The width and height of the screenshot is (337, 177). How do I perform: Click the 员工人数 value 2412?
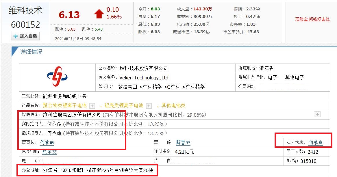[x=313, y=152]
